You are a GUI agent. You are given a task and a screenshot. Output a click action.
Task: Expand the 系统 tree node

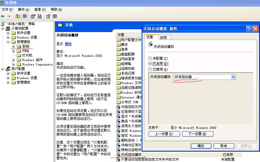pyautogui.click(x=13, y=46)
